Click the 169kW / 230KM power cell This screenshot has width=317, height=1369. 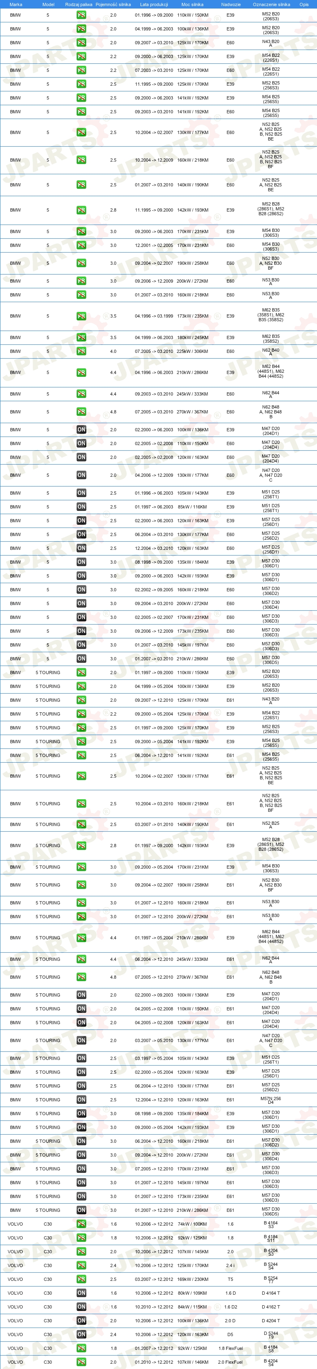click(193, 1279)
